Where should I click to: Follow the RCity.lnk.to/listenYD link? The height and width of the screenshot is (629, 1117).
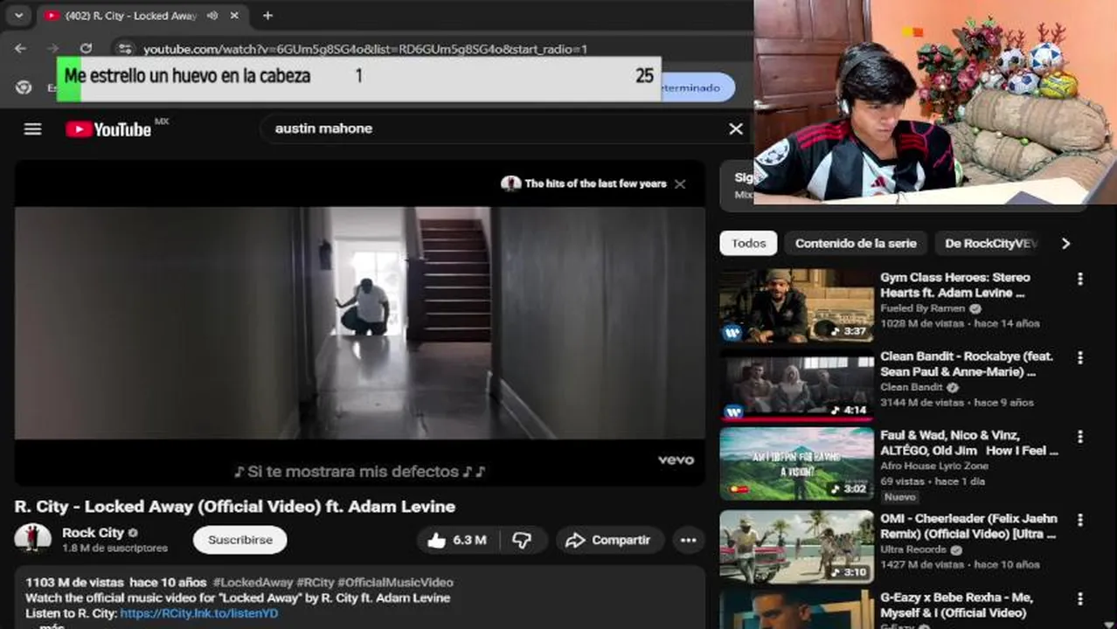click(199, 614)
